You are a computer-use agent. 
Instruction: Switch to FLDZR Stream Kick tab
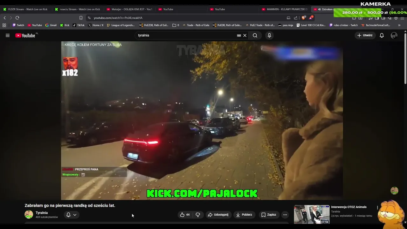pyautogui.click(x=25, y=9)
